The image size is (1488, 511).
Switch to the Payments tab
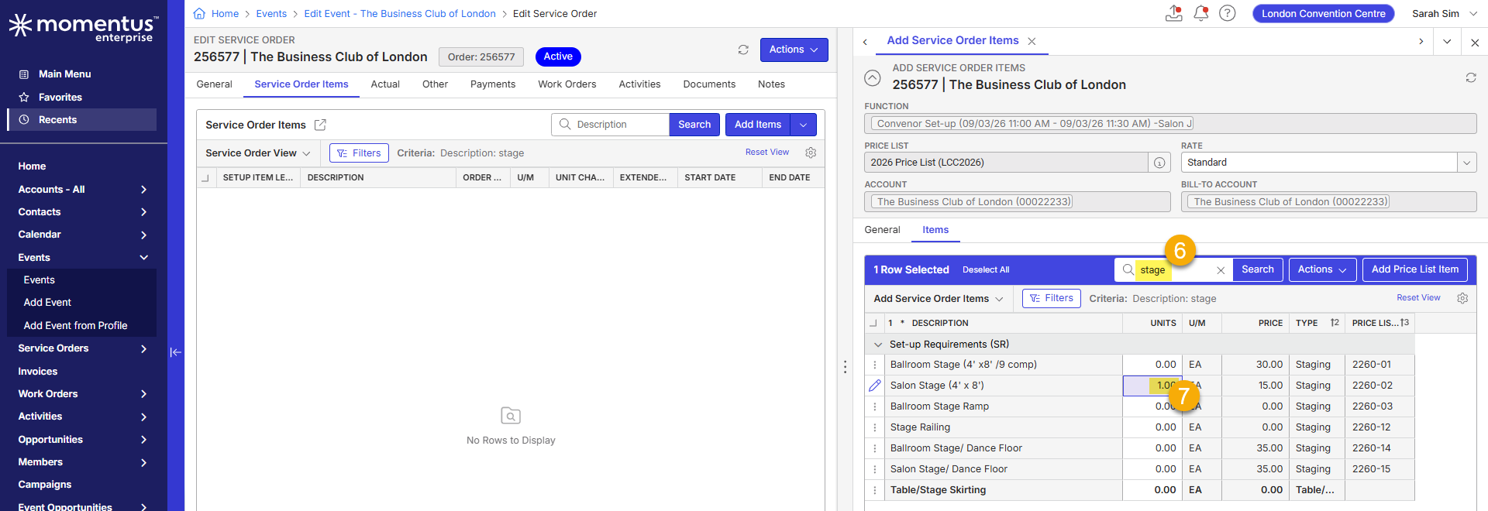coord(493,84)
